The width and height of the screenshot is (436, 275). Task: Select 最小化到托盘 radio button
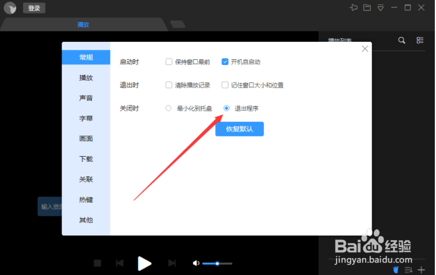click(168, 108)
